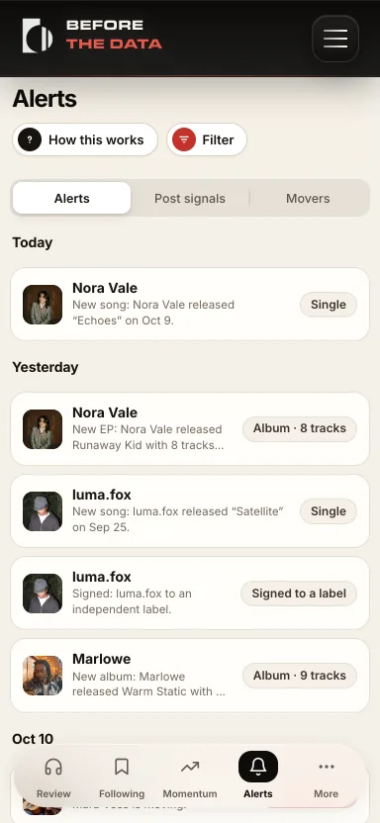Select the Alerts bell icon
Viewport: 380px width, 823px height.
(x=258, y=767)
